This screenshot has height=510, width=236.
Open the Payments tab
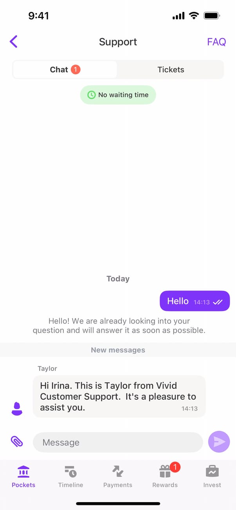tap(118, 477)
